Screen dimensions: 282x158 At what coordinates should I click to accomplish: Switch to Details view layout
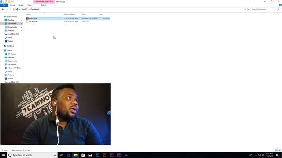(277, 150)
